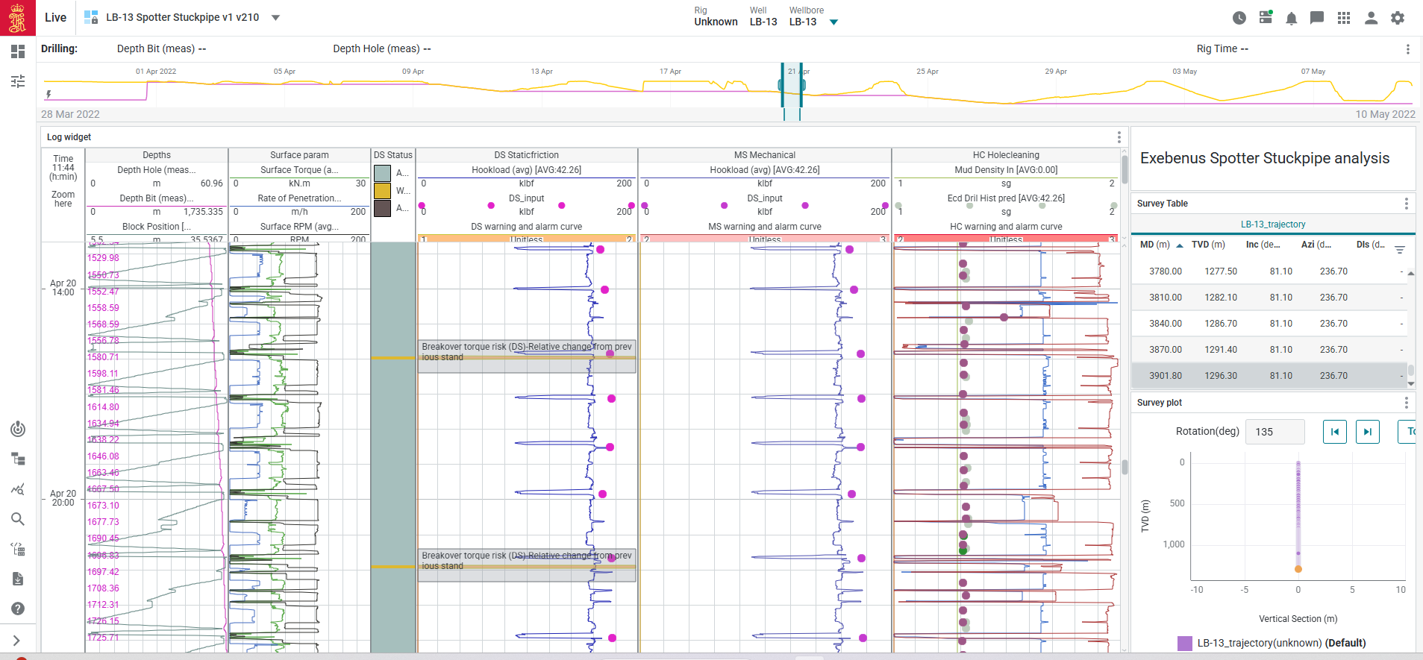Open the time clock icon in the header
The height and width of the screenshot is (660, 1423).
pos(1239,18)
